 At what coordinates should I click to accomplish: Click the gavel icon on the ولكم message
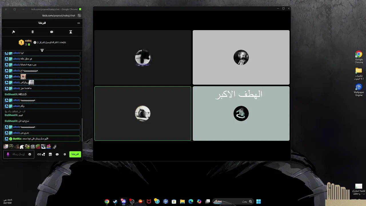click(x=6, y=106)
